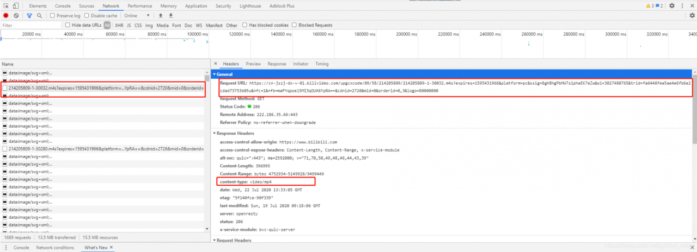Select the Network panel tab
This screenshot has width=697, height=252.
(111, 6)
